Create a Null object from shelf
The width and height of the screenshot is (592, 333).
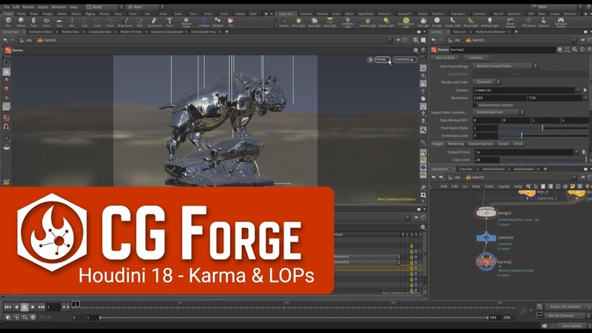[x=72, y=22]
